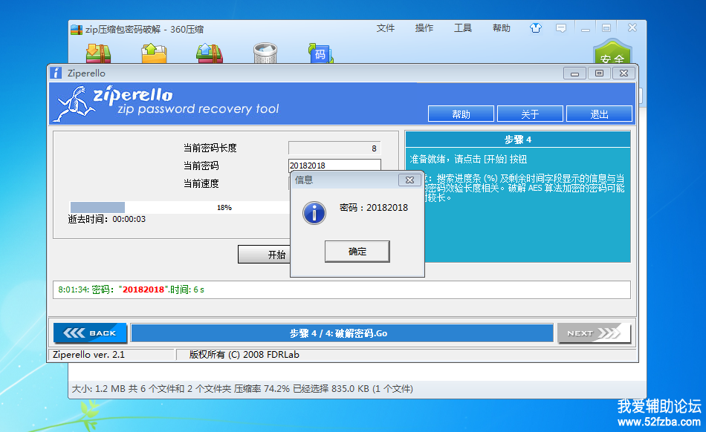This screenshot has width=706, height=432.
Task: Go back with the BACK button
Action: [x=90, y=333]
